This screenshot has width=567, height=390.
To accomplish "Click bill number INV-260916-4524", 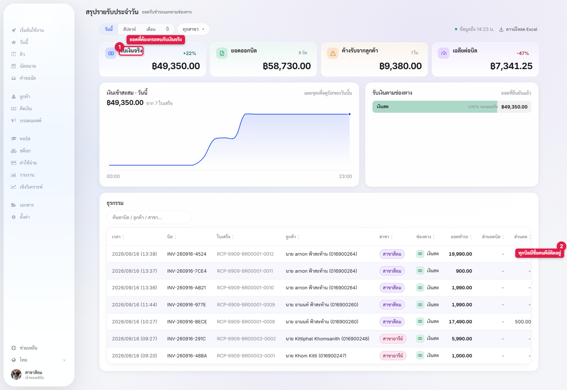I will coord(187,254).
